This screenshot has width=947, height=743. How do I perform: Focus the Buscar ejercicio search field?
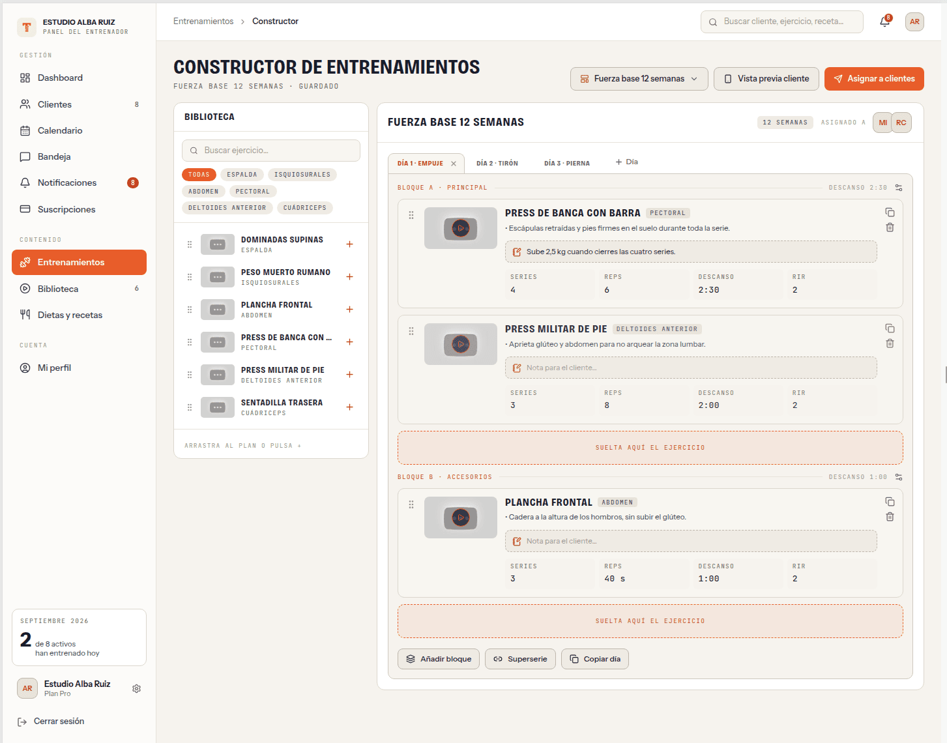(271, 151)
